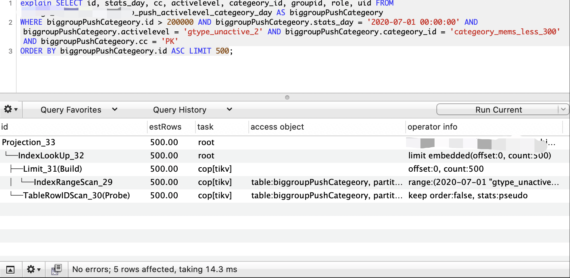Click the operator info column header
Image resolution: width=570 pixels, height=278 pixels.
tap(484, 127)
